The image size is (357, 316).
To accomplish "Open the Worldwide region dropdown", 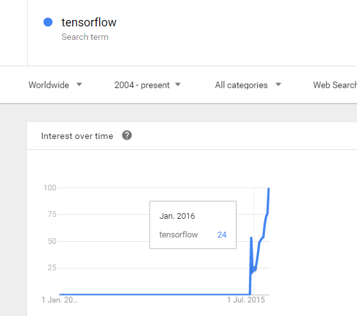I will pyautogui.click(x=55, y=85).
